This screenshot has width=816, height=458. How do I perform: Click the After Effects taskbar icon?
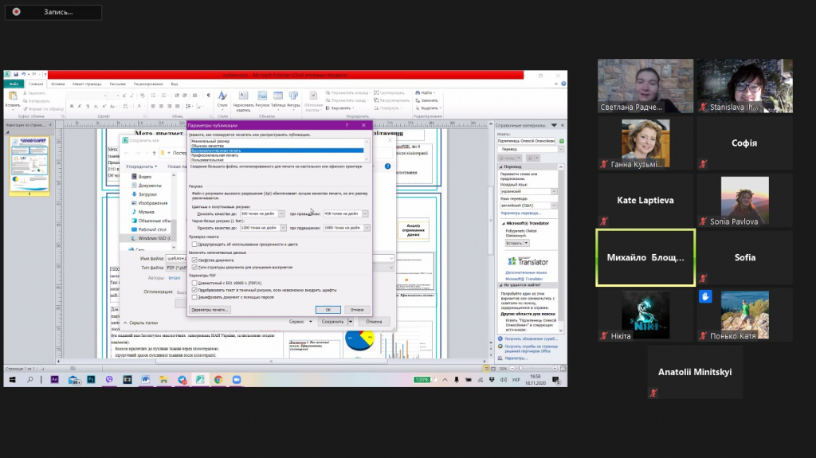(x=54, y=380)
